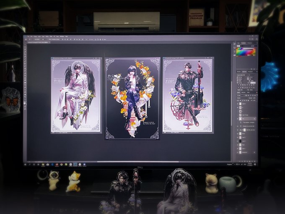
Task: Switch to the Paragraph panel tab
Action: pyautogui.click(x=250, y=72)
